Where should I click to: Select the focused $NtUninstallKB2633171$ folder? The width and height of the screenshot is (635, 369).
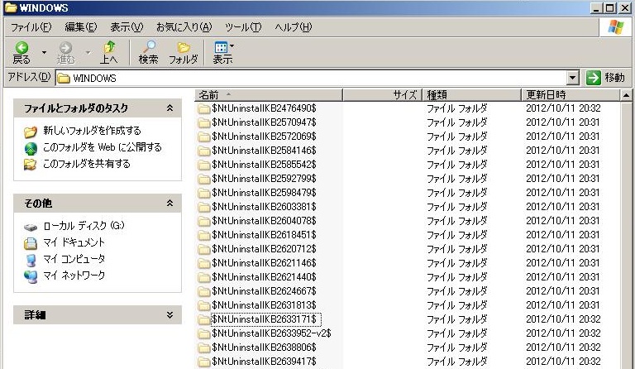[x=265, y=319]
